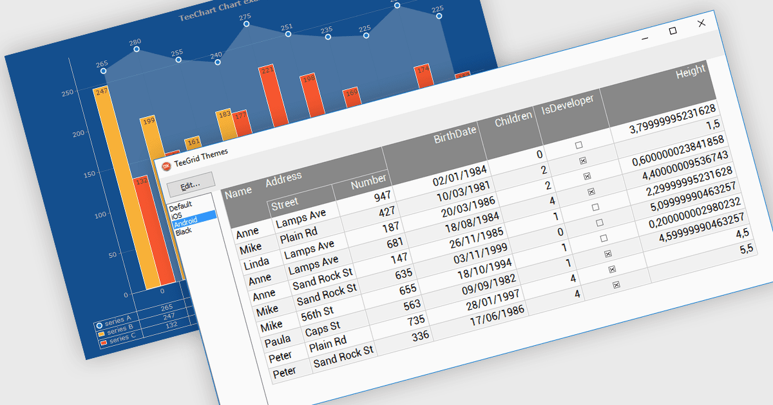Click the Edit... button
Viewport: 773px width, 405px height.
pyautogui.click(x=190, y=184)
